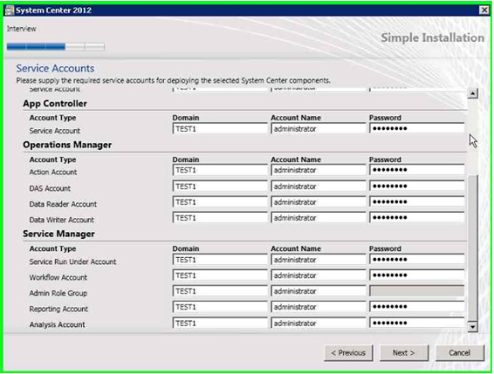Click DAS Account name field

pyautogui.click(x=319, y=187)
